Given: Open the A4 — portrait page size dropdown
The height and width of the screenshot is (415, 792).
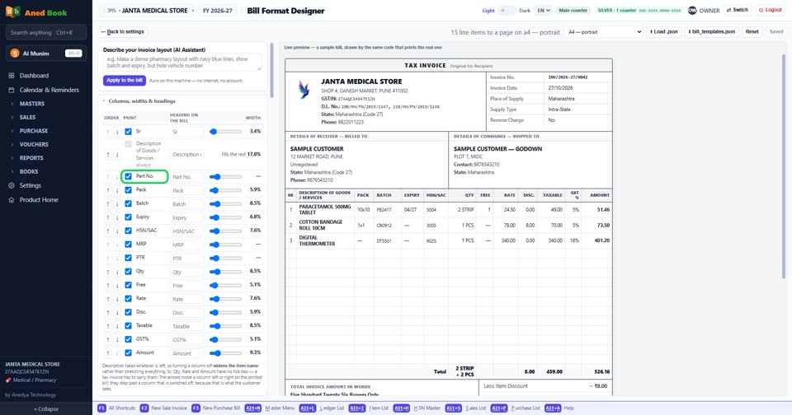Looking at the screenshot, I should pyautogui.click(x=604, y=32).
